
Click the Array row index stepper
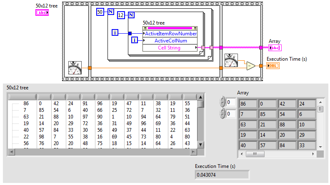point(222,102)
